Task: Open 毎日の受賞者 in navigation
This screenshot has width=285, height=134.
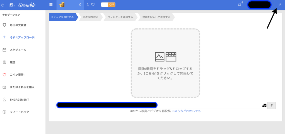Action: [18, 25]
